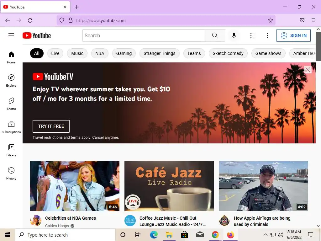This screenshot has width=321, height=241.
Task: Open Coffee Jazz channel avatar
Action: coord(130,221)
